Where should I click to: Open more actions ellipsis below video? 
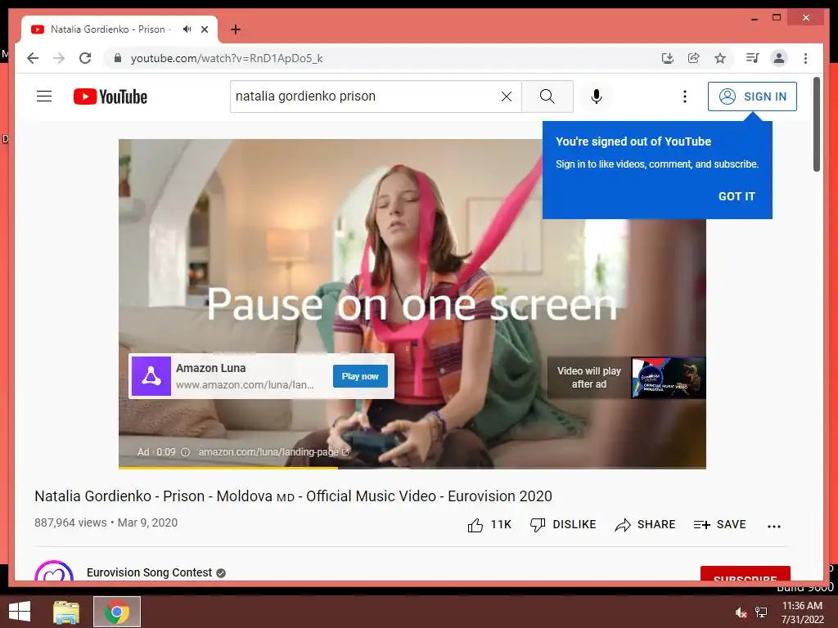tap(774, 526)
